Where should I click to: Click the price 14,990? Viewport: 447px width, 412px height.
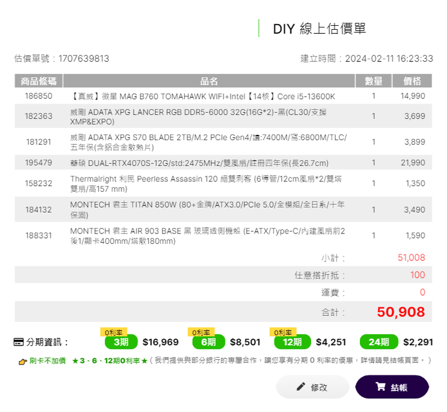(413, 96)
